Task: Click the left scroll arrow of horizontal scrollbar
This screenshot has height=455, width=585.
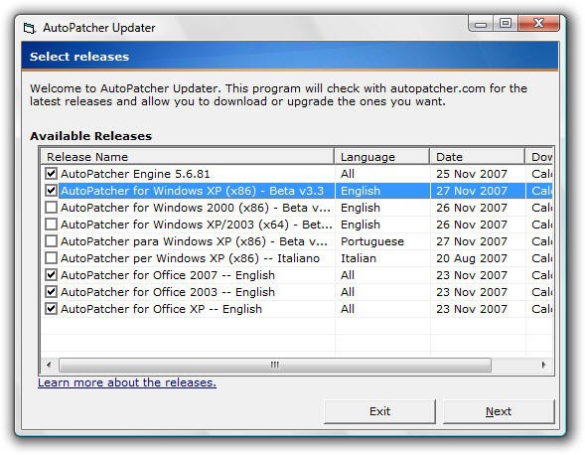Action: (49, 365)
